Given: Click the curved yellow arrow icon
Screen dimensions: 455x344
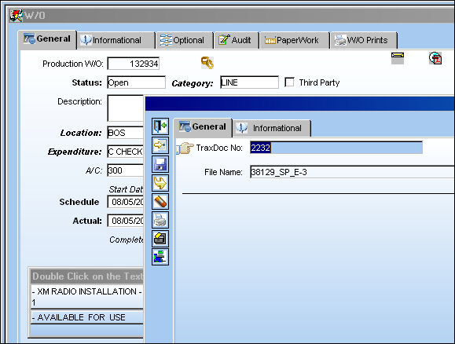Looking at the screenshot, I should click(x=160, y=183).
